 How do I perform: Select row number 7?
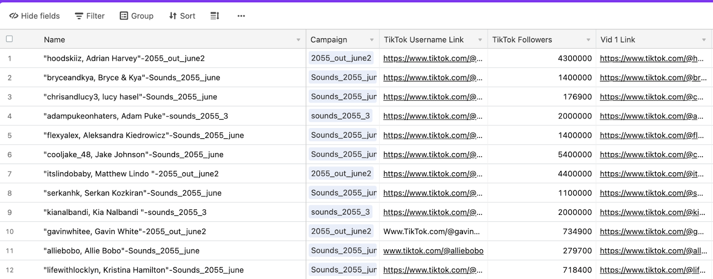[9, 174]
